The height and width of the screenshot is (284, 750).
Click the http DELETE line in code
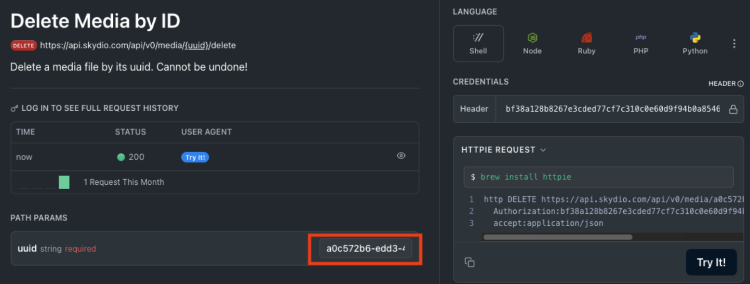614,199
